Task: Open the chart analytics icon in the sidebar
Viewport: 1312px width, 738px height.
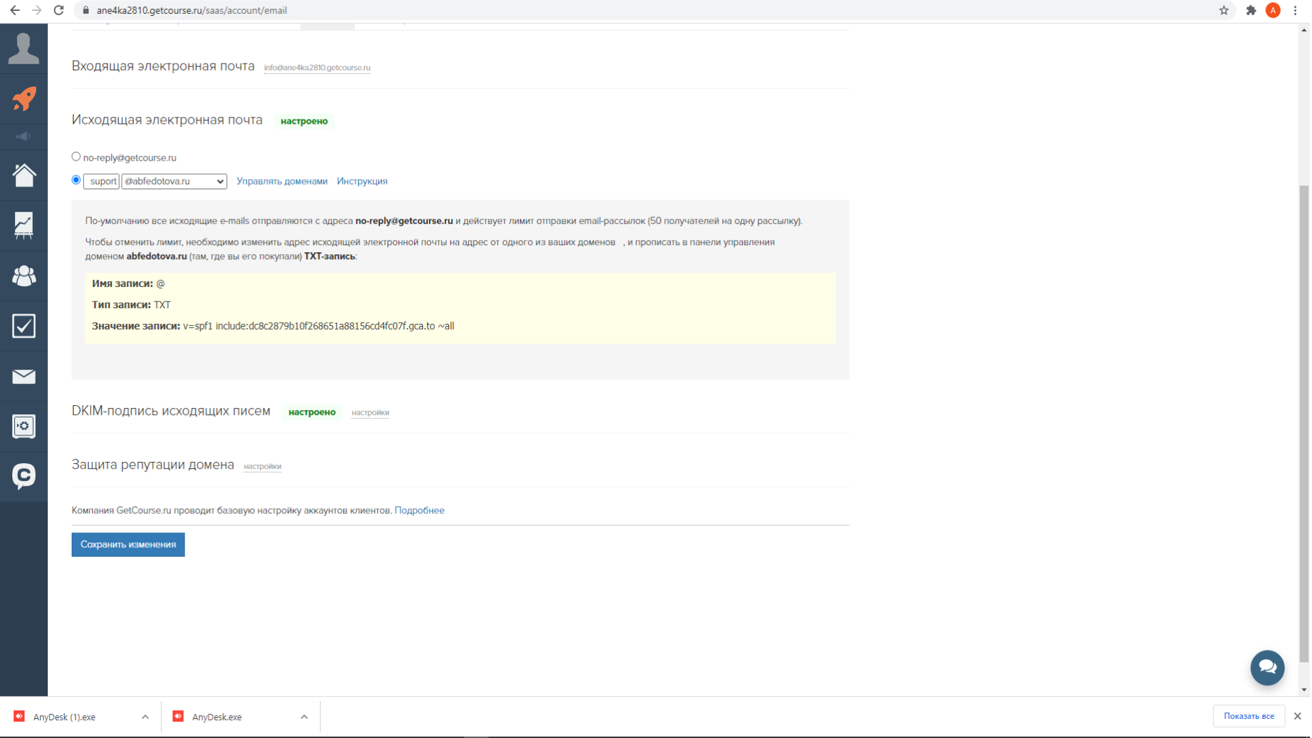Action: pos(24,225)
